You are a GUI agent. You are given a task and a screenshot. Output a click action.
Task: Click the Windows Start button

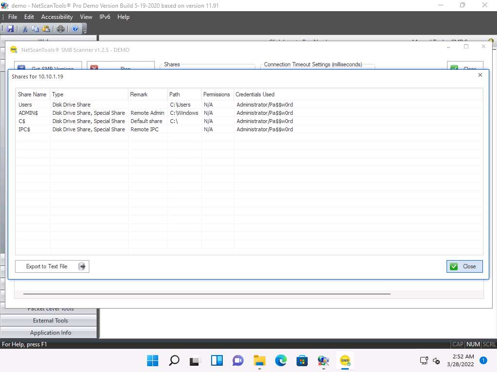(152, 360)
